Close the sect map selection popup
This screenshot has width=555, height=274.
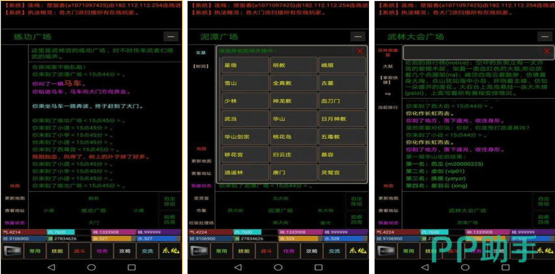click(360, 51)
